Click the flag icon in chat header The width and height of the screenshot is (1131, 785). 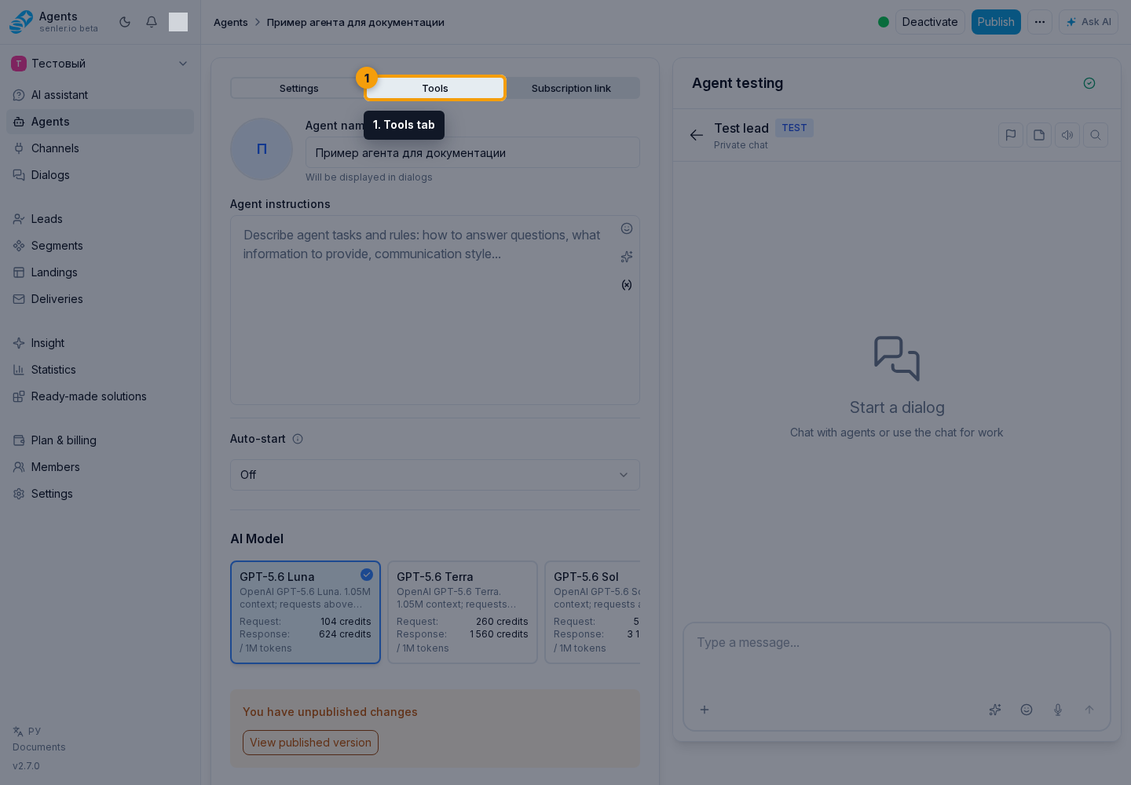coord(1011,135)
